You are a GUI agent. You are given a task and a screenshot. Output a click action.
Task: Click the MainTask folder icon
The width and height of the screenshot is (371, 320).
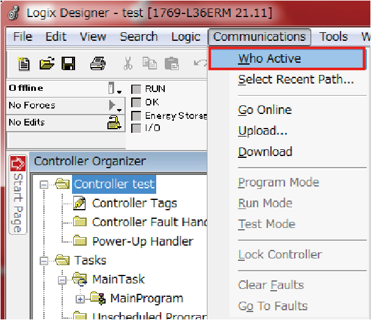pos(81,280)
